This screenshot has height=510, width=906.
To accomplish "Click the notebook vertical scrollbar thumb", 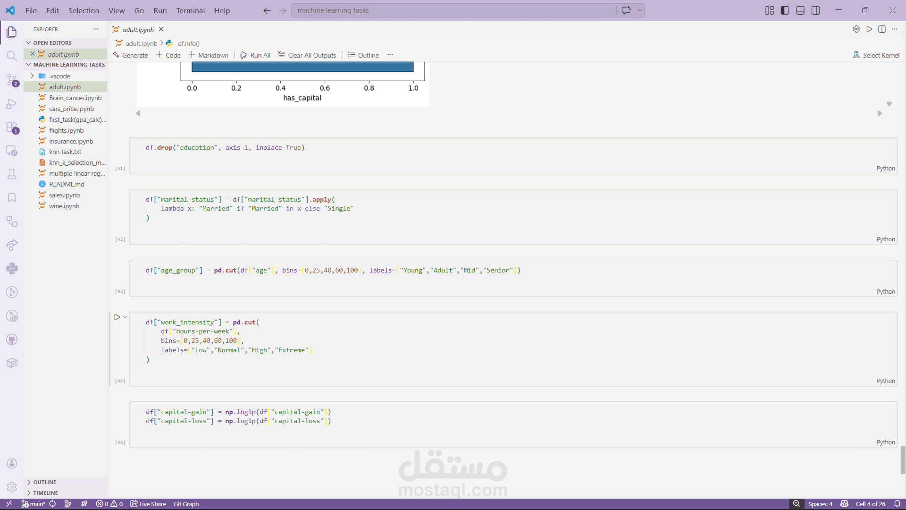I will pyautogui.click(x=903, y=459).
